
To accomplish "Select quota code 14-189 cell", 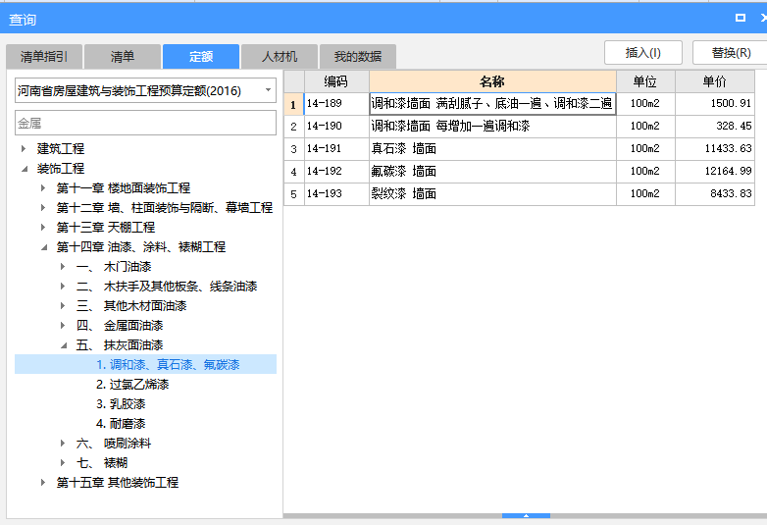I will point(336,104).
